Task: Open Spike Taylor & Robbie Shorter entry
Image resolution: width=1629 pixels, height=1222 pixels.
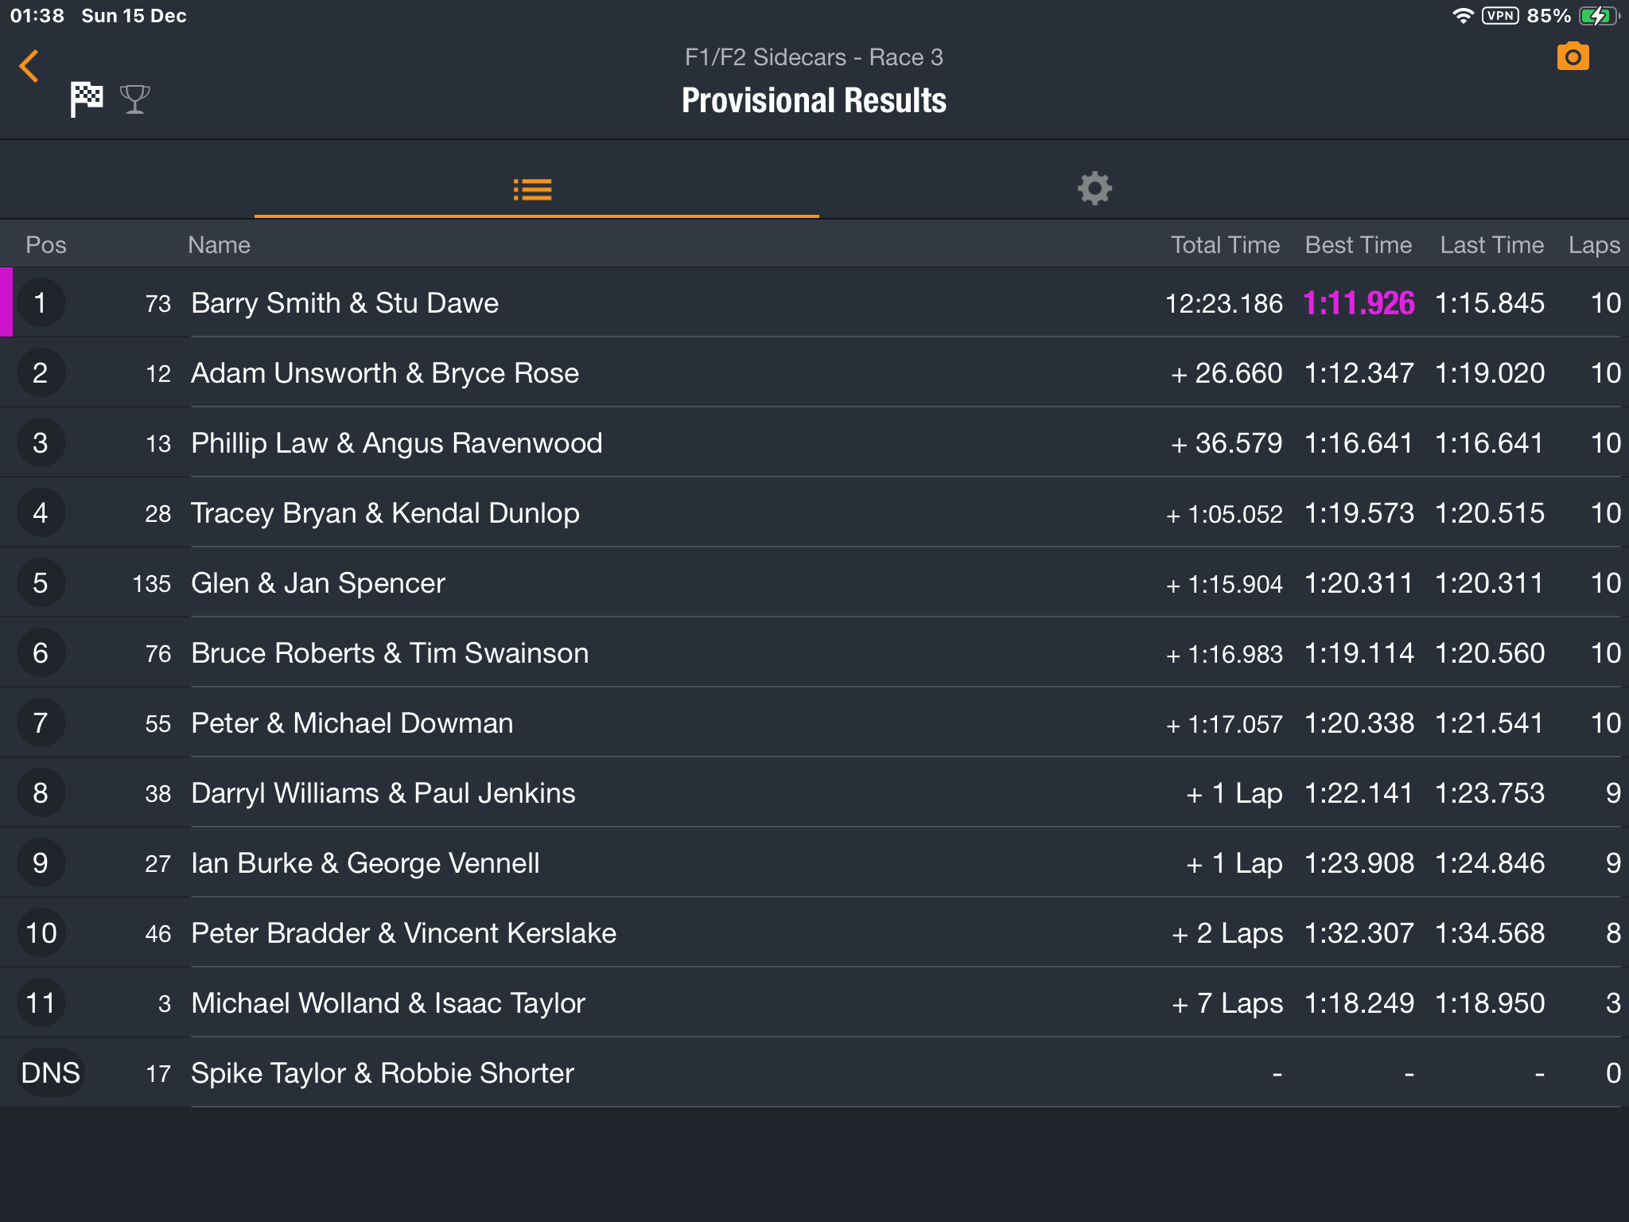Action: click(814, 1072)
